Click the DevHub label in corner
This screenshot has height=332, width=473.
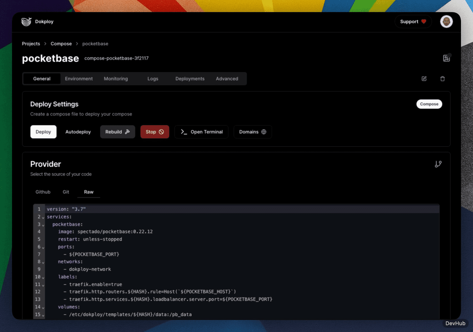(455, 323)
